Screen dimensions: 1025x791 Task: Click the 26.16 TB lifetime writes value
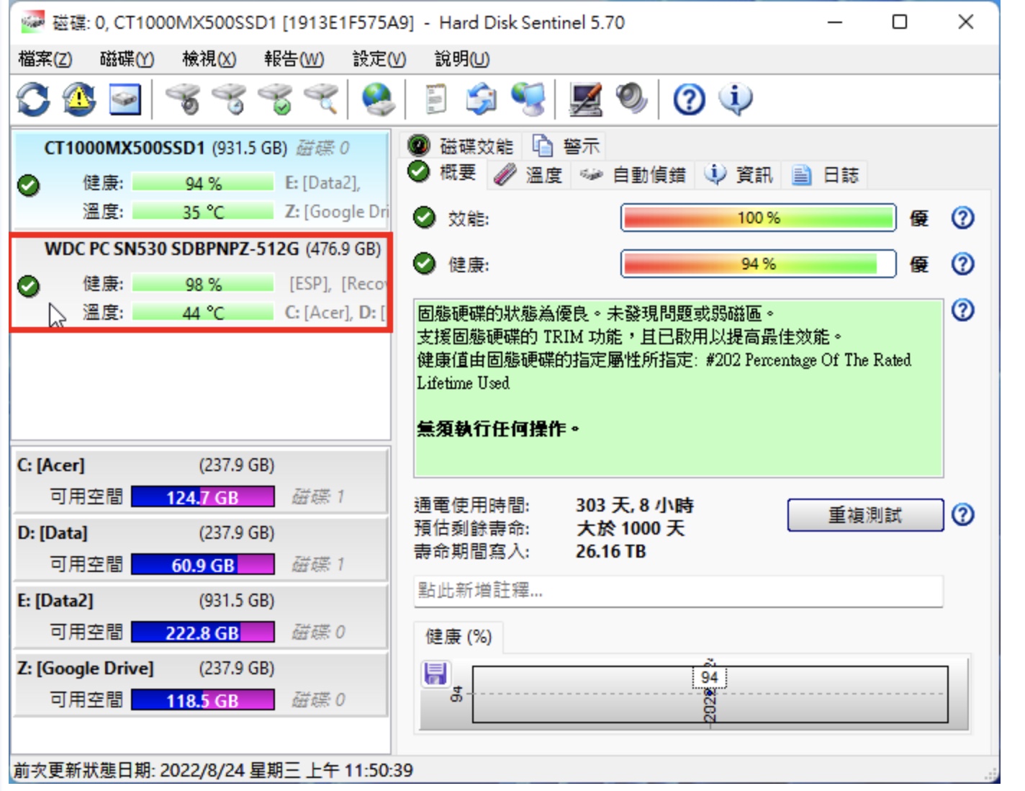coord(611,552)
